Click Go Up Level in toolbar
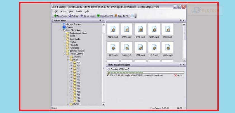Screen dimensions: 235x113 tap(88, 16)
